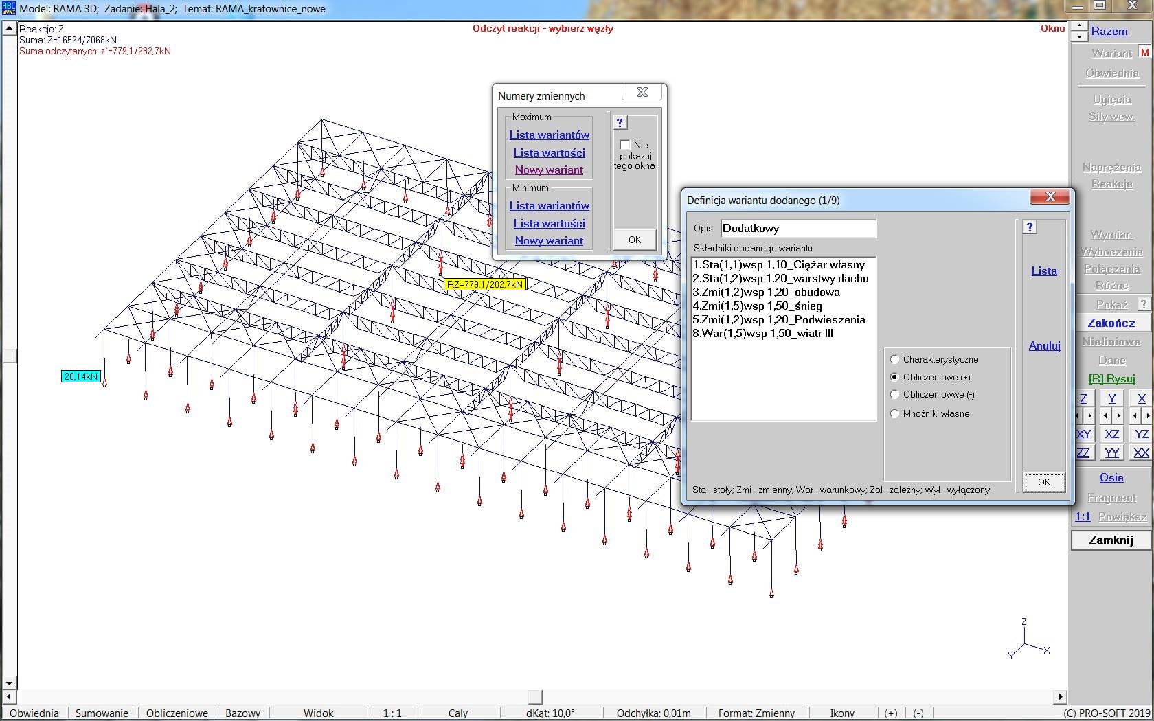This screenshot has height=721, width=1154.
Task: Choose the Mnożniki własne radio option
Action: coord(894,413)
